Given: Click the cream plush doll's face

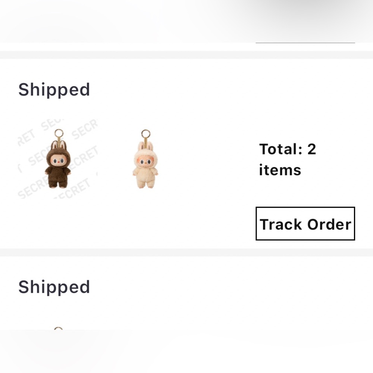Looking at the screenshot, I should [x=145, y=162].
